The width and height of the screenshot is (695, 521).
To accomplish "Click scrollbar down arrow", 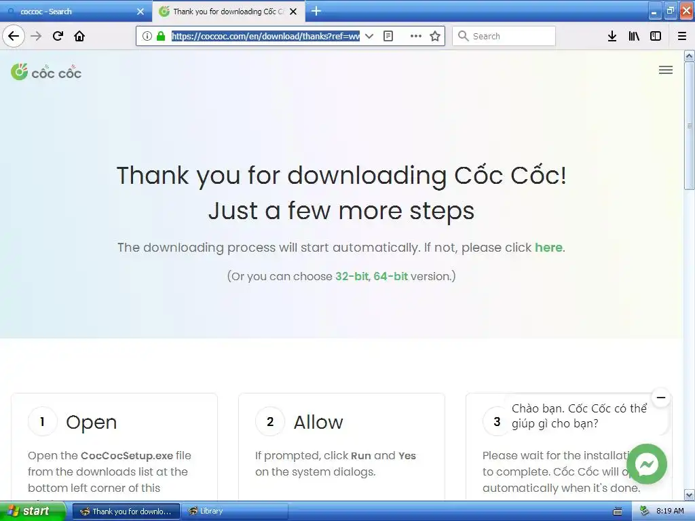I will pos(690,495).
